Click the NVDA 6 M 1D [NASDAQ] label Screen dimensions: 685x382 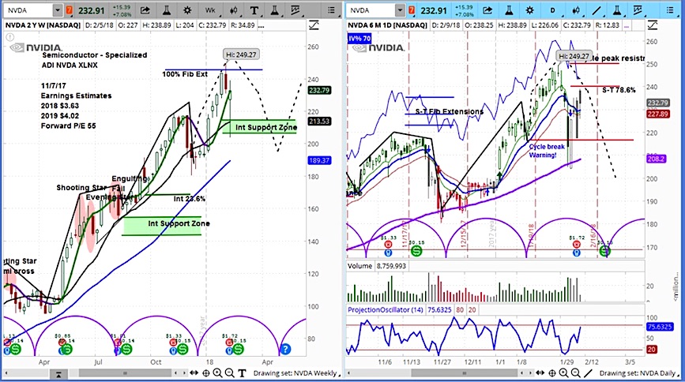[x=387, y=25]
